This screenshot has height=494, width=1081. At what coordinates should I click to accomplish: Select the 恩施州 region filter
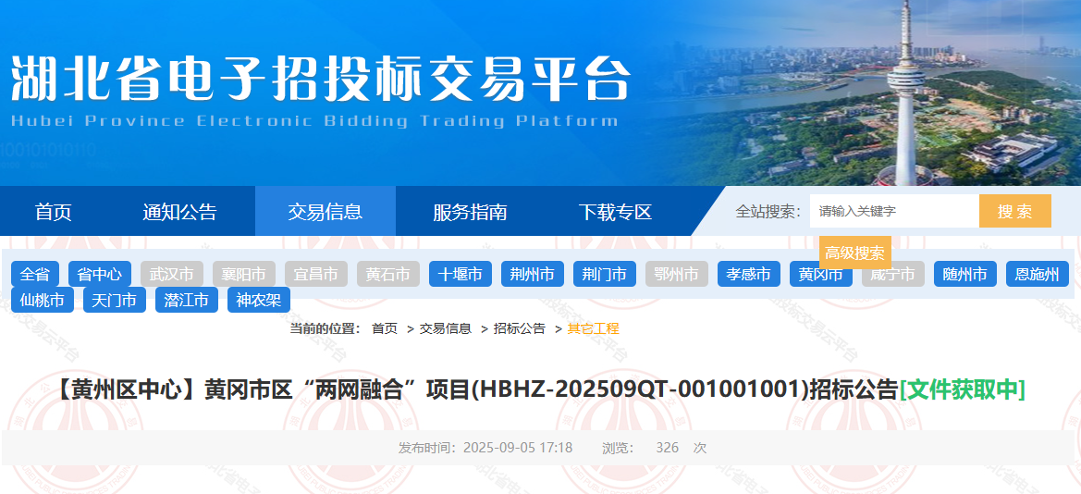point(1037,275)
